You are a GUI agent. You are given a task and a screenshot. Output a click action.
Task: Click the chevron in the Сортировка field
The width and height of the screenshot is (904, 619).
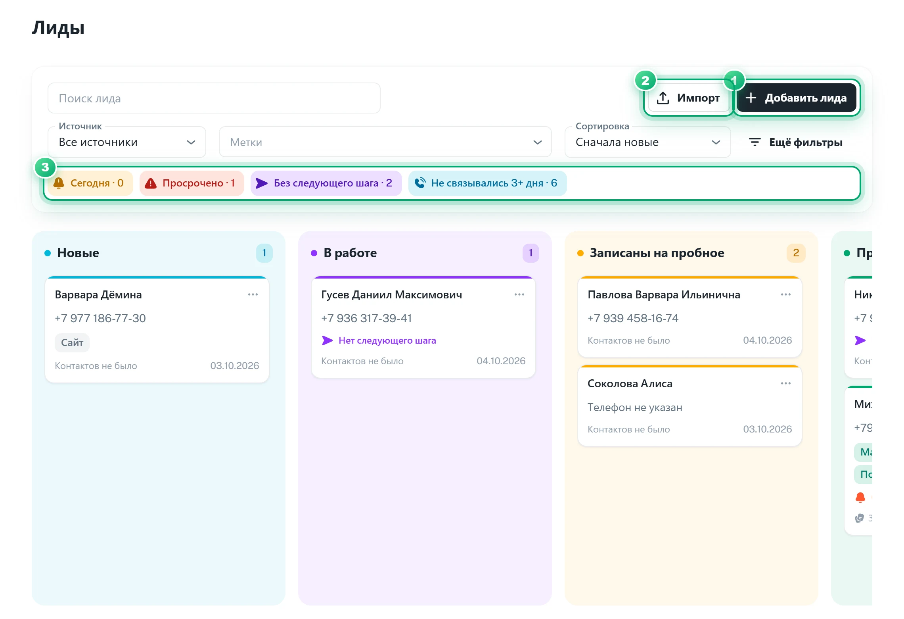click(716, 142)
